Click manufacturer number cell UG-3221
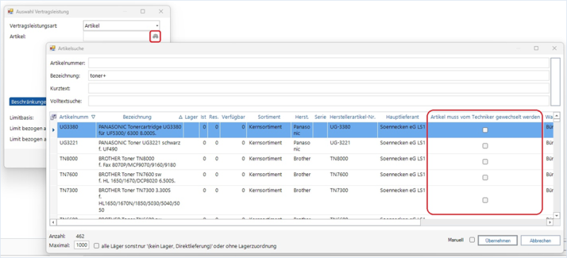This screenshot has width=567, height=258. coord(352,146)
